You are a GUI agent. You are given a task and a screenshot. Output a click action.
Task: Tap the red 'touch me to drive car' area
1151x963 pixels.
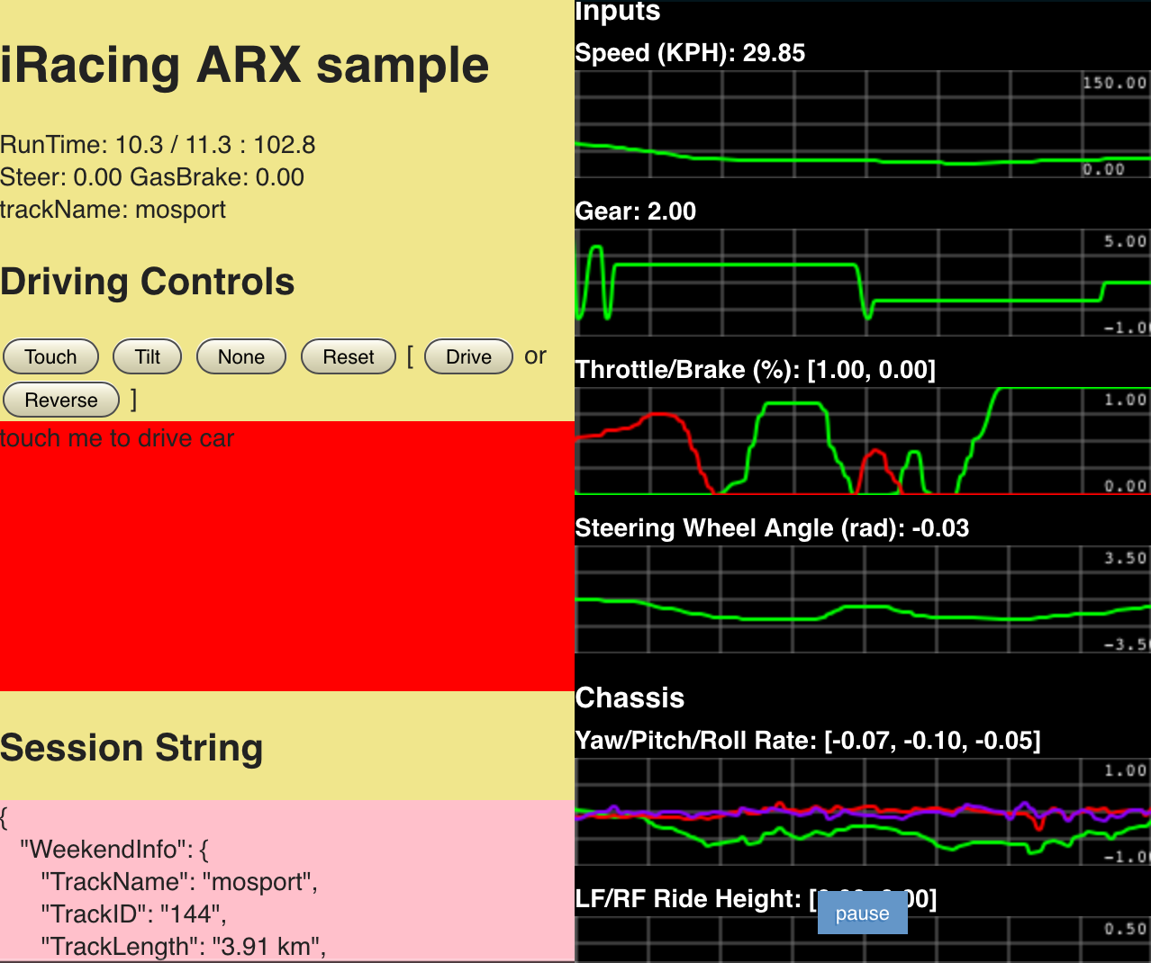pyautogui.click(x=287, y=556)
